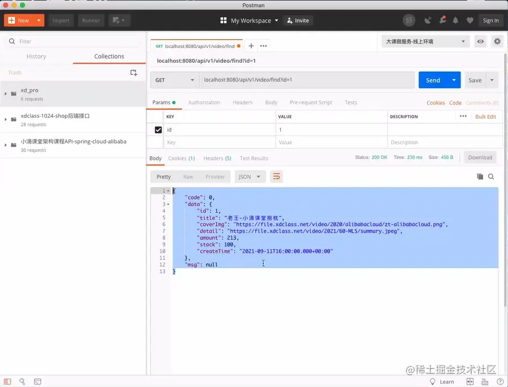508x387 pixels.
Task: Open the New button dropdown arrow
Action: point(39,20)
